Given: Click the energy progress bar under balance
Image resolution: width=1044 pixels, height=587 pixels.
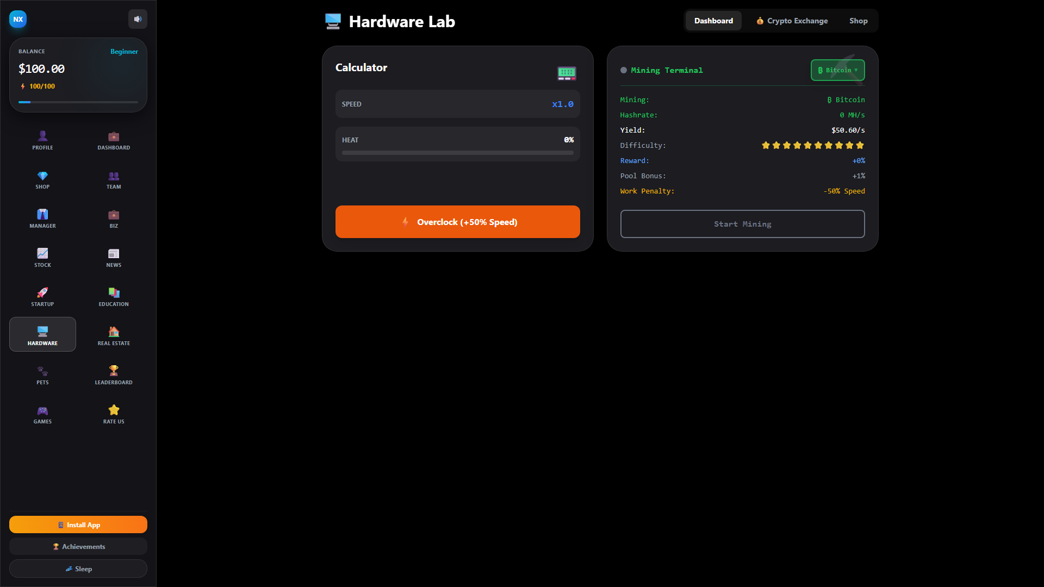Looking at the screenshot, I should (78, 102).
